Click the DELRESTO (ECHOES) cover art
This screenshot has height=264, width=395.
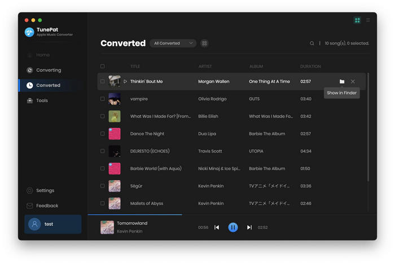click(115, 151)
